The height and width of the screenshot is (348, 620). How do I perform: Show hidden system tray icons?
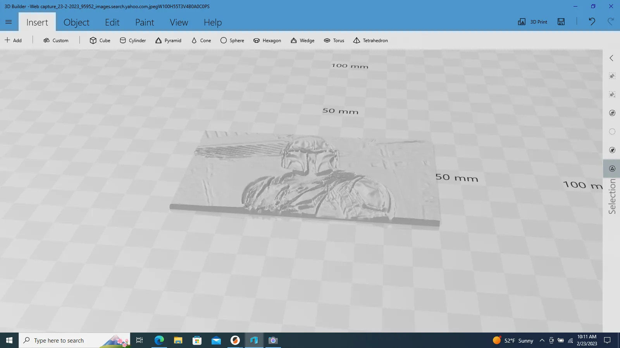[542, 340]
